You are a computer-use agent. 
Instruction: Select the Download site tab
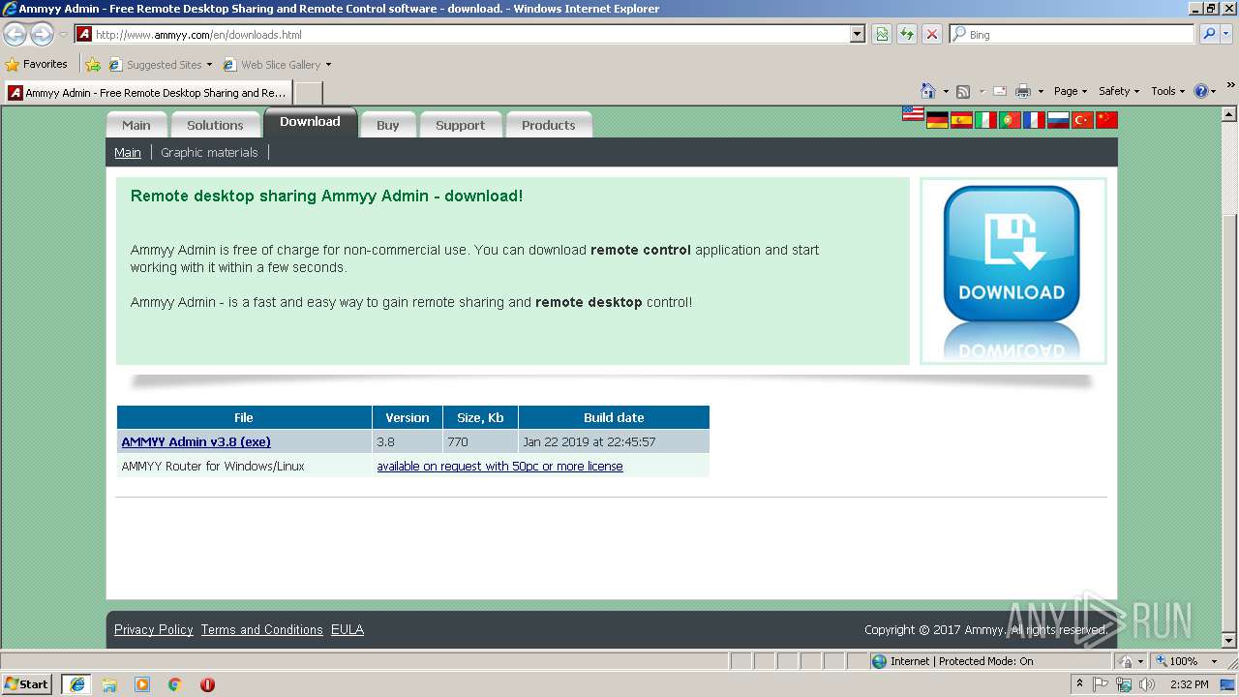click(x=310, y=122)
